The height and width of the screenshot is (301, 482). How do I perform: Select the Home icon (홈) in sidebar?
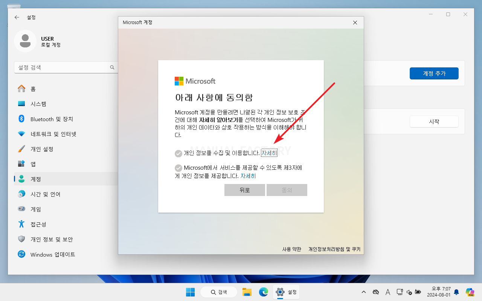[21, 89]
